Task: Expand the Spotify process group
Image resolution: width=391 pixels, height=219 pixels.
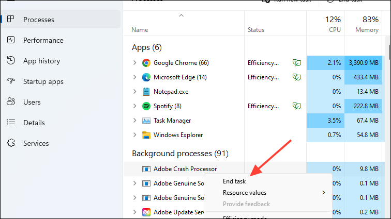Action: [x=134, y=106]
